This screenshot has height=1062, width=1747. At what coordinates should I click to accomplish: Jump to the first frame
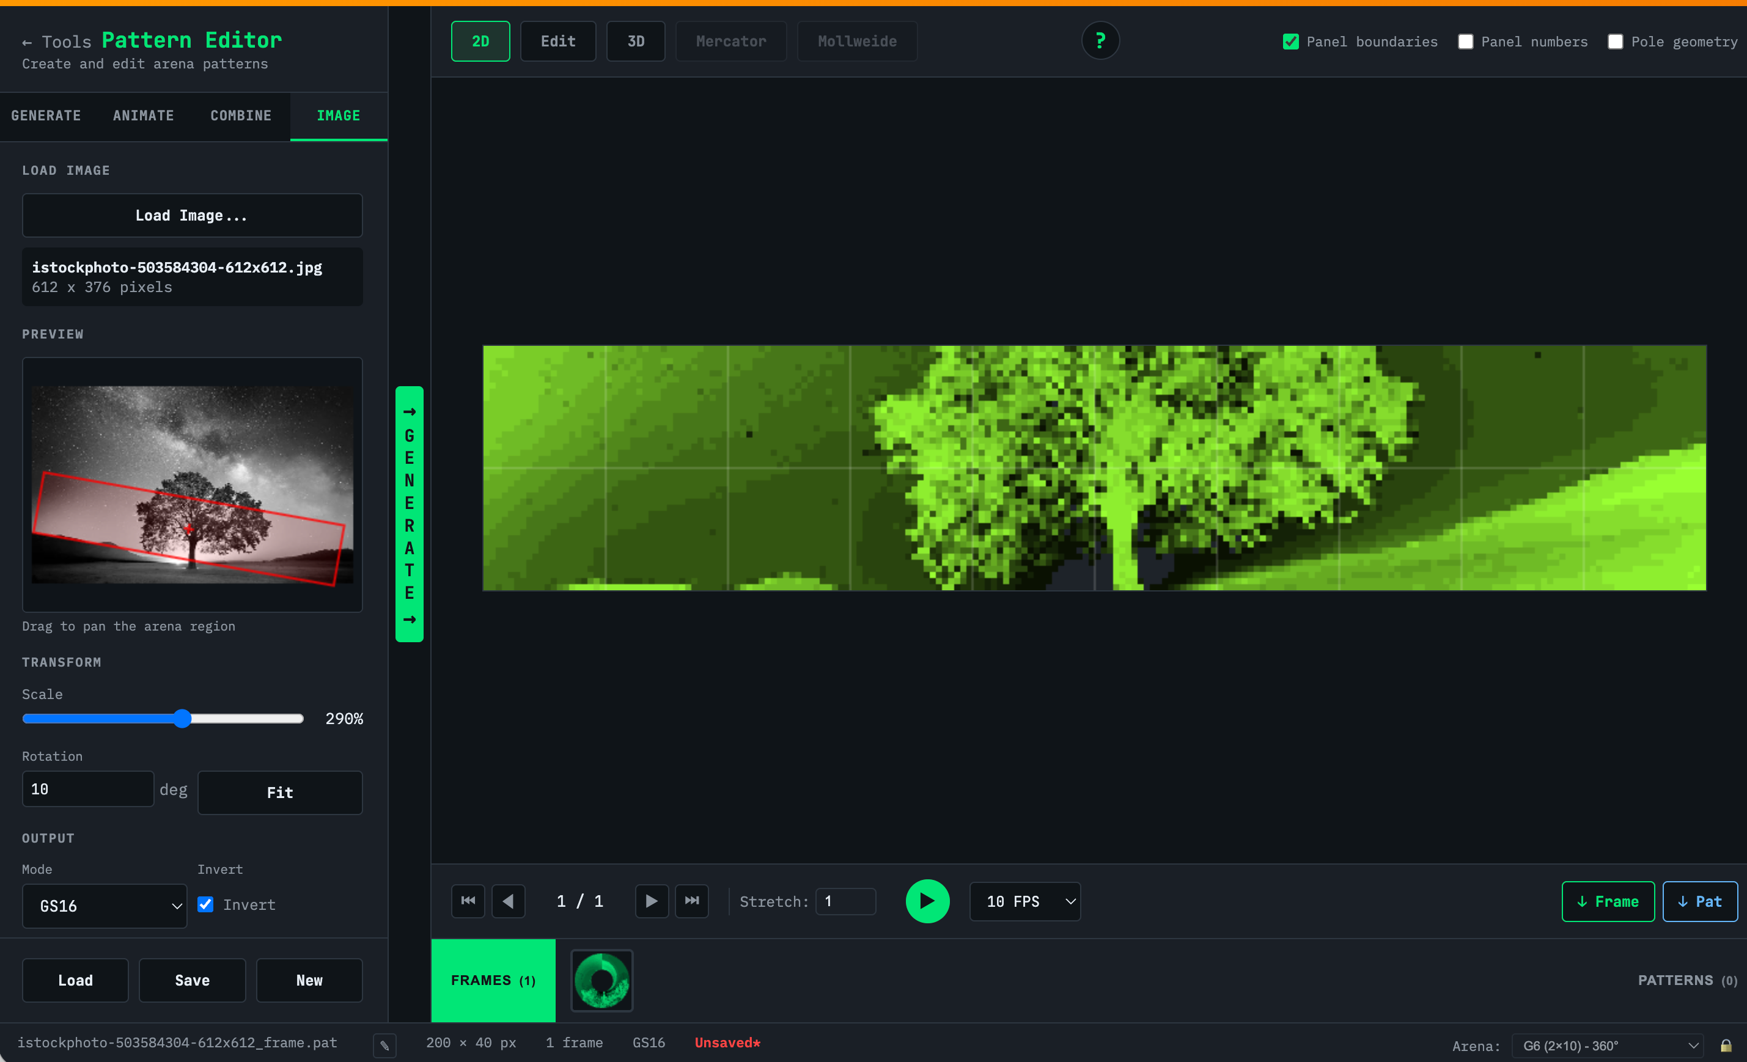point(468,901)
